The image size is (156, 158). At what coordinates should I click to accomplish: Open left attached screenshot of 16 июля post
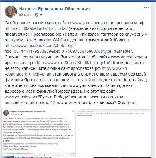point(38,133)
